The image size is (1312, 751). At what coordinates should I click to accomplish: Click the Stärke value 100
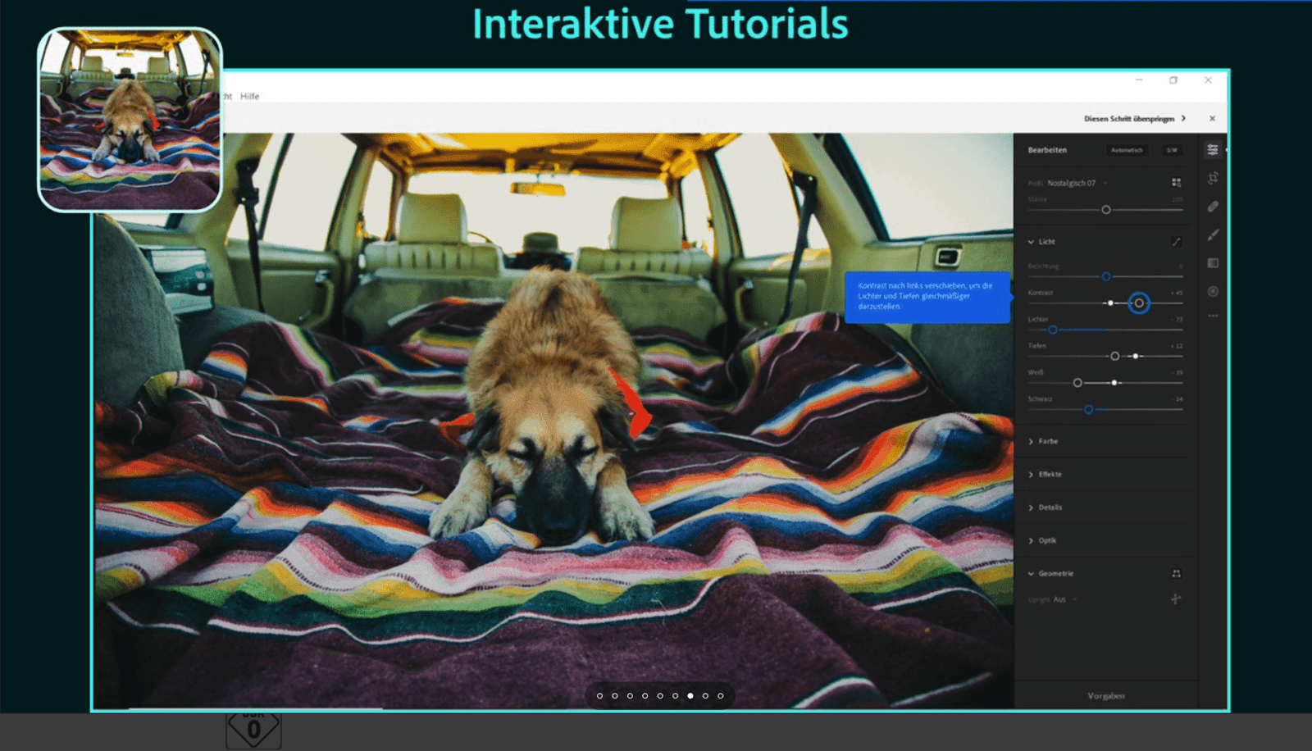1178,200
